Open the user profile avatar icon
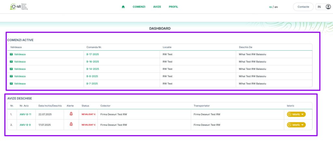The height and width of the screenshot is (152, 333). tap(328, 7)
